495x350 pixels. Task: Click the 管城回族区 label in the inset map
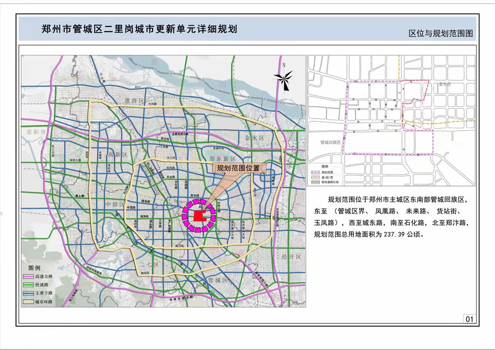[x=330, y=142]
